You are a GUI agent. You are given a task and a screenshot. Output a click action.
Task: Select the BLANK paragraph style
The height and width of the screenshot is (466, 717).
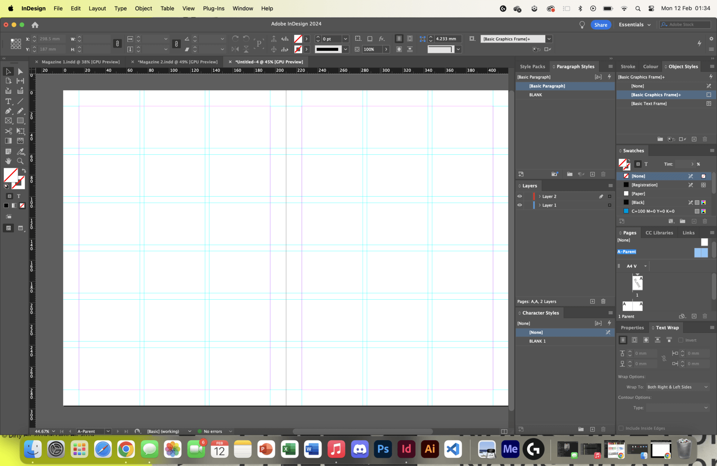(x=536, y=95)
